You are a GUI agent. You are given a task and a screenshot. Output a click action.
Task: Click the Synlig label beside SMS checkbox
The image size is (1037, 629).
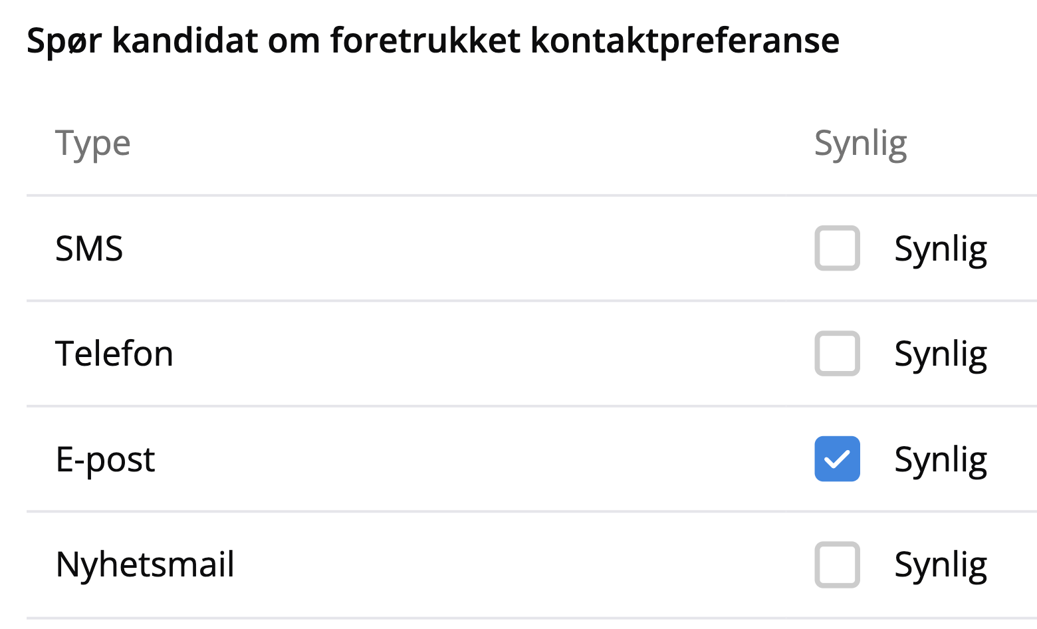940,249
